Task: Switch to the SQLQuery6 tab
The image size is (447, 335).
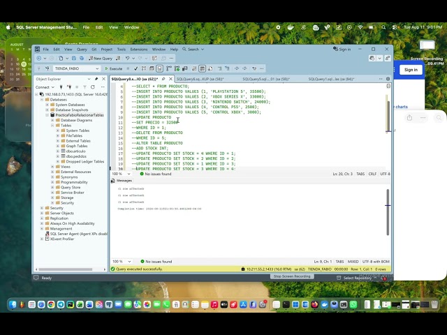Action: [x=200, y=79]
